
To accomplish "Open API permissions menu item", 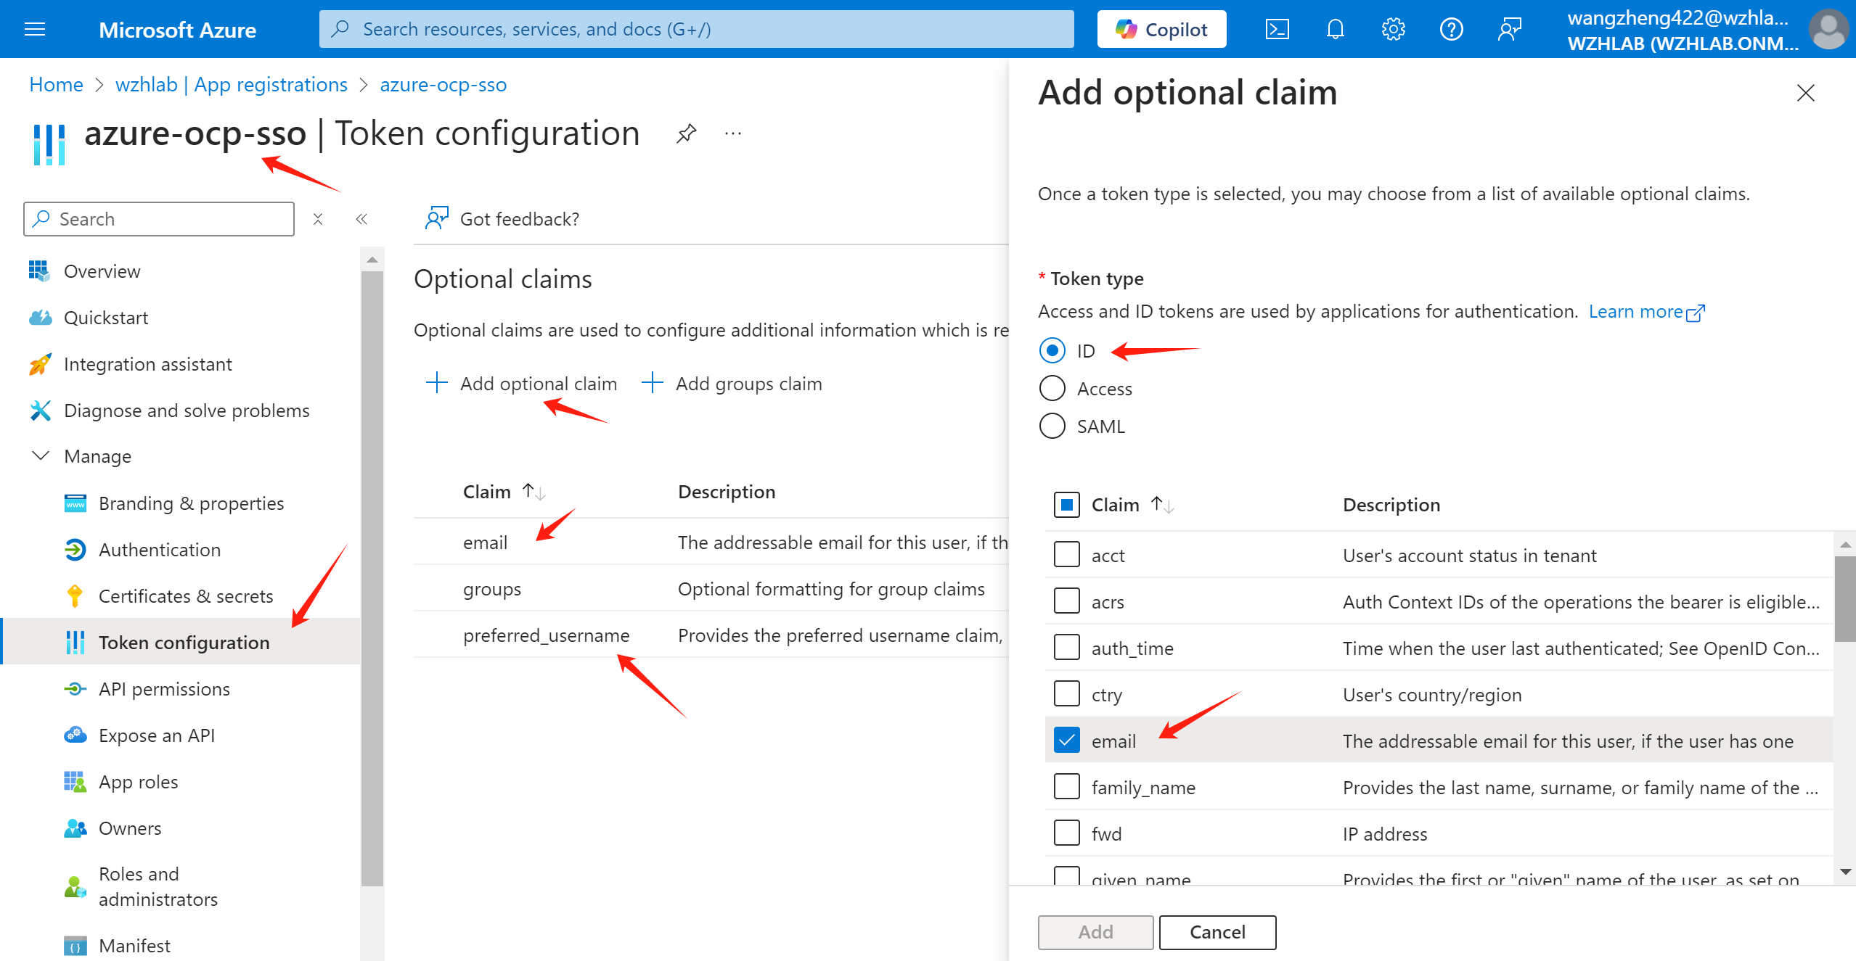I will [164, 689].
